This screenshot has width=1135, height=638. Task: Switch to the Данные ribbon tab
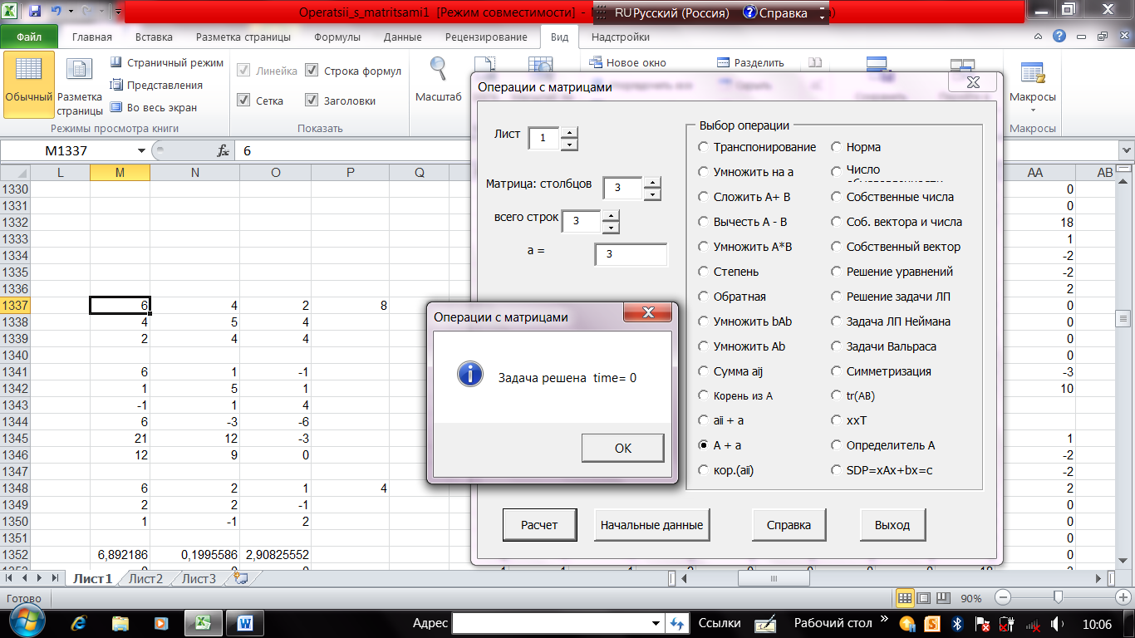tap(403, 37)
